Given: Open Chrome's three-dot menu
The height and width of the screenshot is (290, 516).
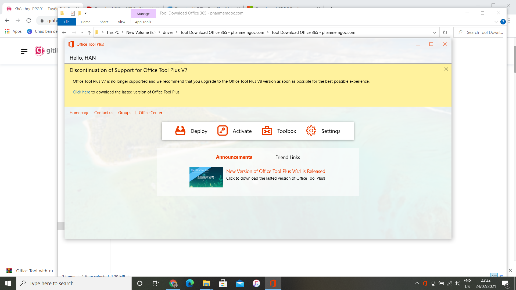Looking at the screenshot, I should click(509, 21).
